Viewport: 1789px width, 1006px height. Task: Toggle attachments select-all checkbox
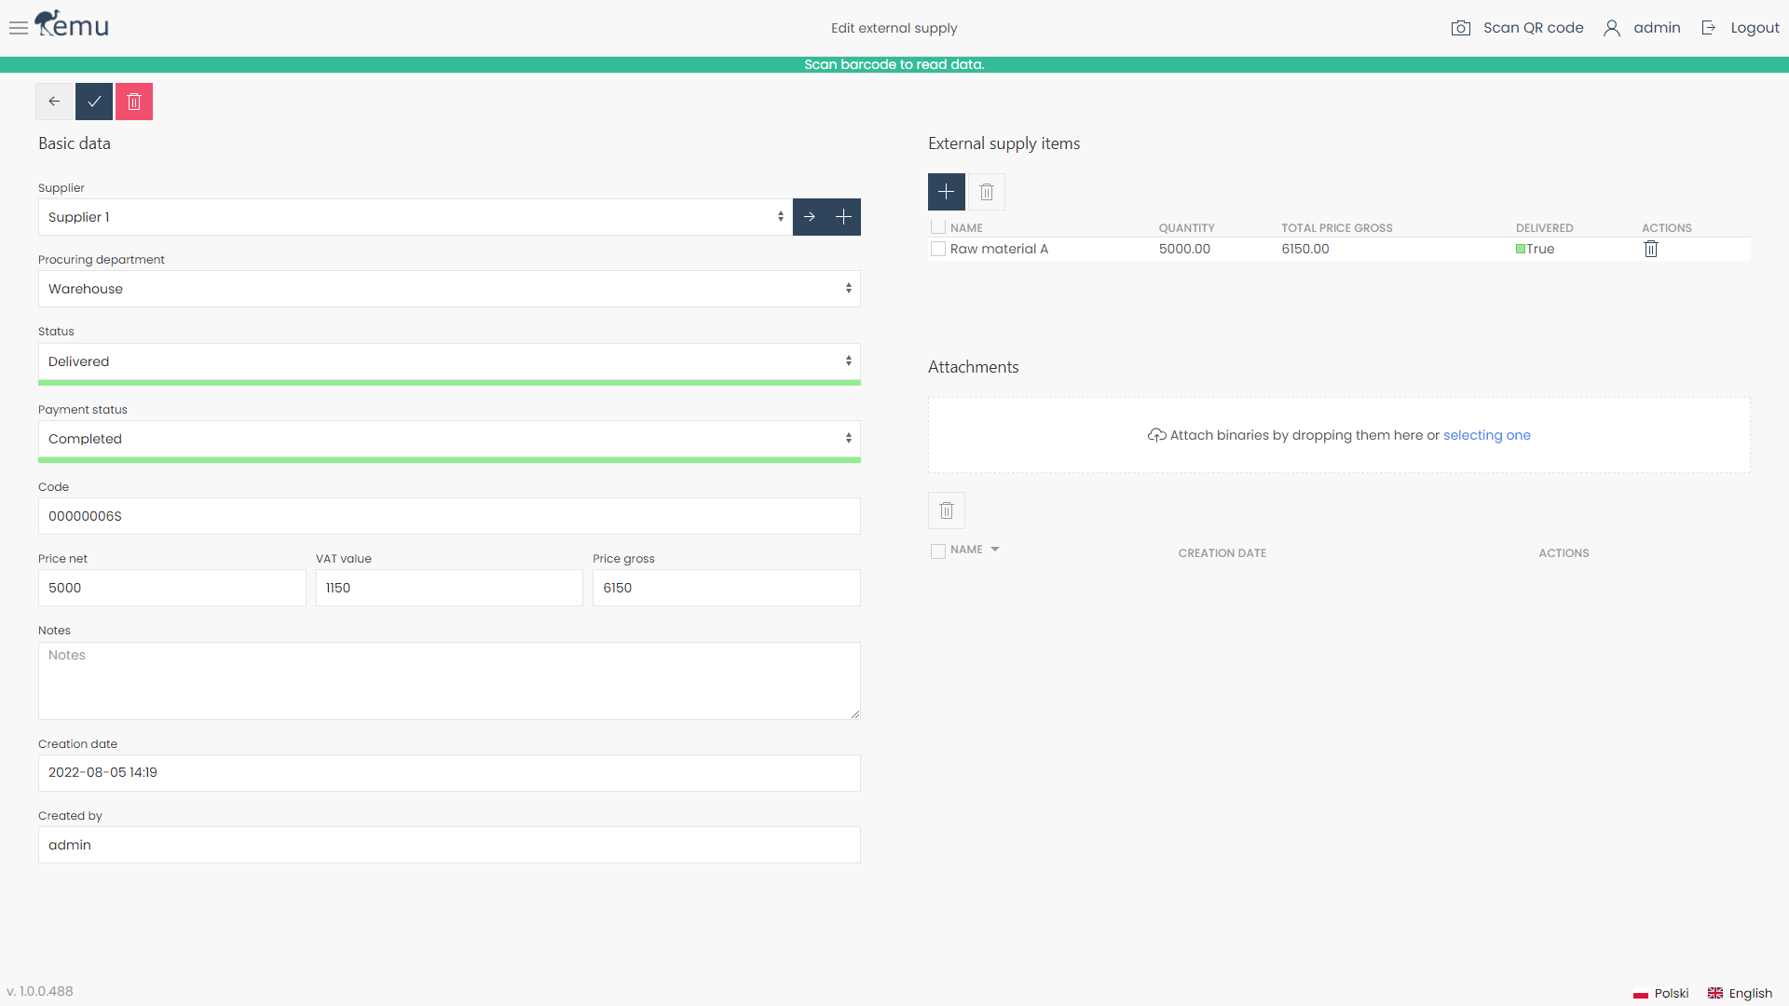938,551
